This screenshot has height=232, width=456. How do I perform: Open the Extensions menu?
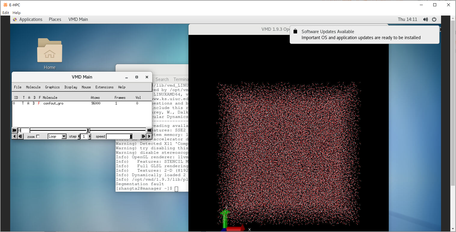point(104,87)
